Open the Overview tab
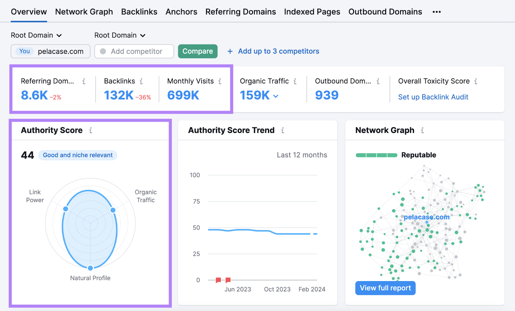The height and width of the screenshot is (311, 515). point(29,12)
